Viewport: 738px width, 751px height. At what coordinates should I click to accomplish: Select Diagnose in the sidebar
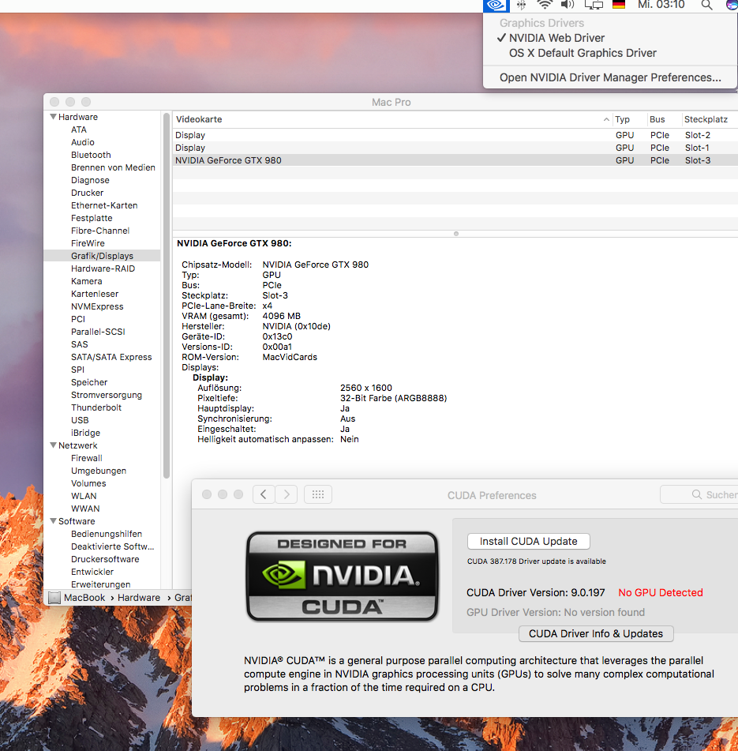pos(90,180)
